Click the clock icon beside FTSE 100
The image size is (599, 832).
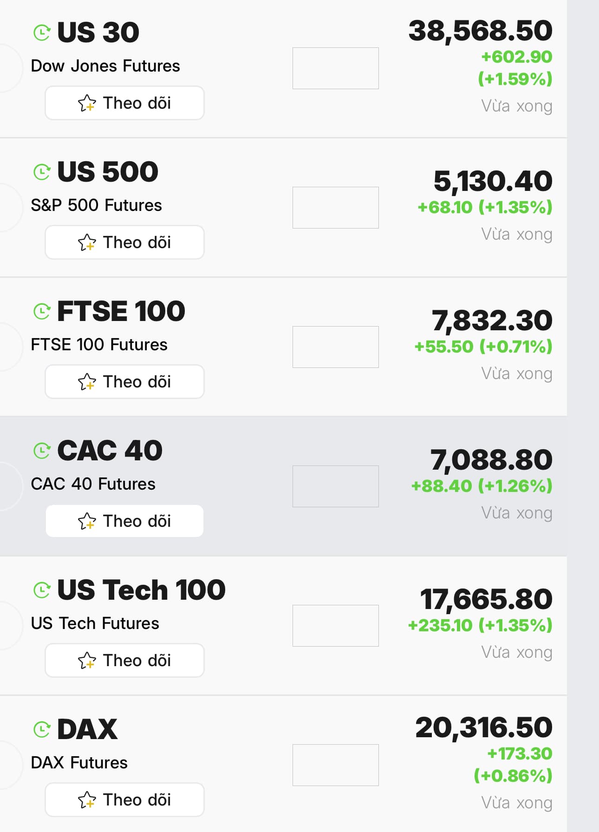coord(42,311)
